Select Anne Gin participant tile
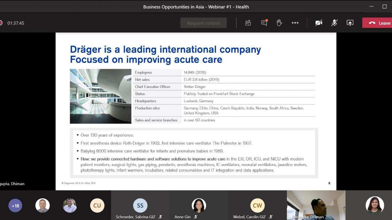The image size is (392, 220). 199,205
